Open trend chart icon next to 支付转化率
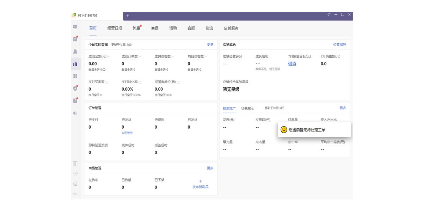 [x=140, y=82]
